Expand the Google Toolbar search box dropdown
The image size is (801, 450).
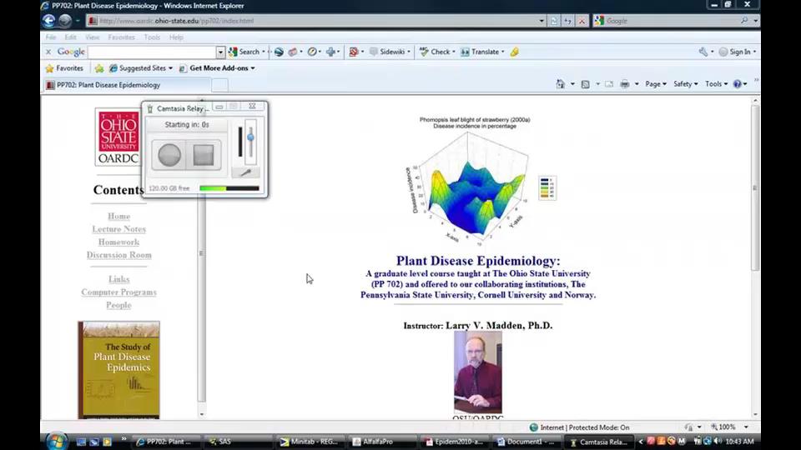220,52
